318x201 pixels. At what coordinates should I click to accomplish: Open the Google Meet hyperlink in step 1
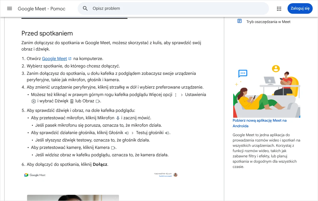[x=55, y=58]
